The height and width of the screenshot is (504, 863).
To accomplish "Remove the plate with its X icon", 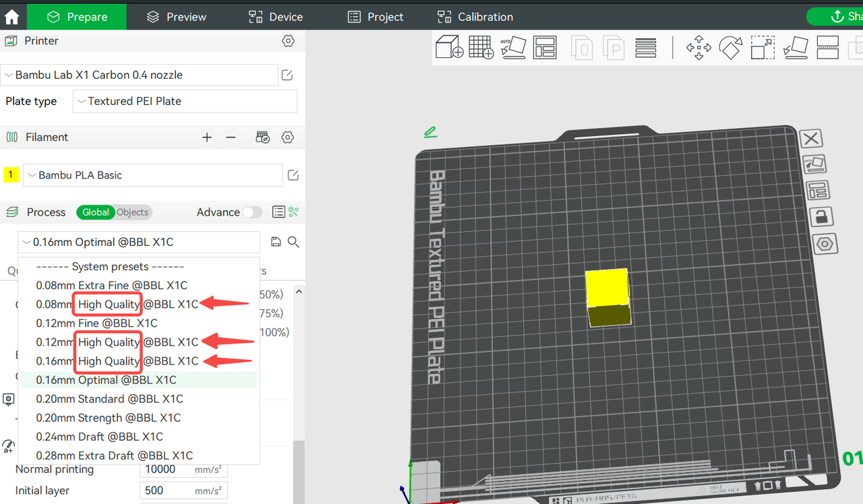I will click(x=811, y=139).
